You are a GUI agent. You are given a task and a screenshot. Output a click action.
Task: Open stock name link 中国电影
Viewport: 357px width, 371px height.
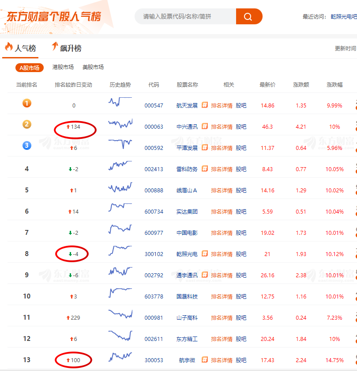[x=187, y=233]
